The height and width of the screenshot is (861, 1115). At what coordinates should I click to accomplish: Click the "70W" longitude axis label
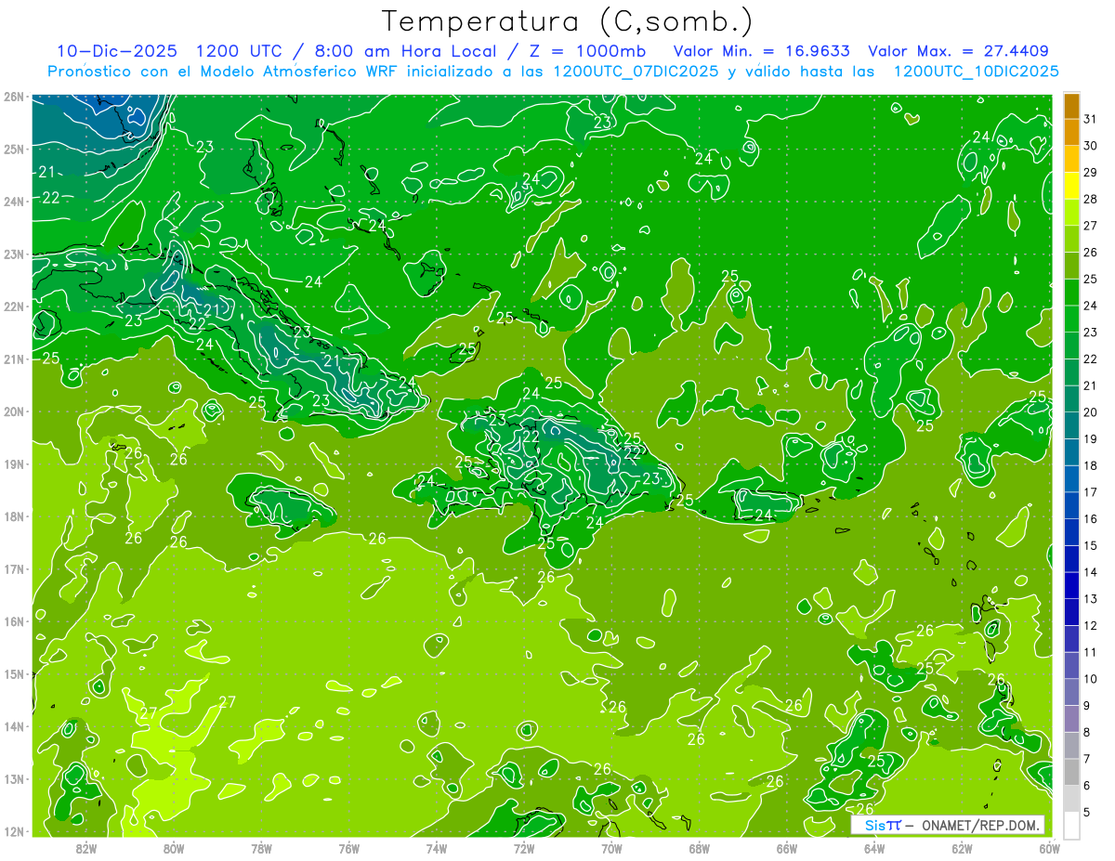[611, 848]
